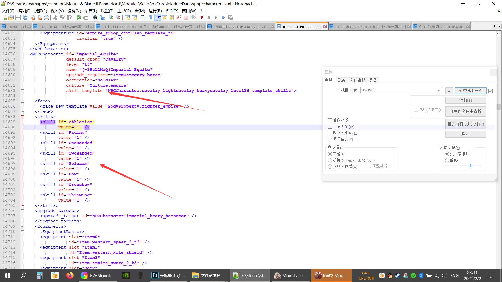This screenshot has width=502, height=282.
Task: Undo last edit with green arrow icon
Action: point(78,17)
